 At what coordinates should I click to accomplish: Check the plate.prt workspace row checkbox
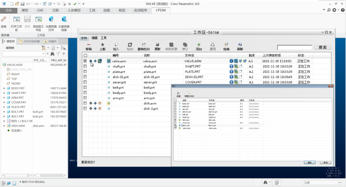tap(85, 71)
